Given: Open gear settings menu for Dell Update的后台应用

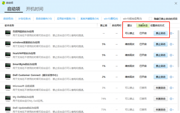Looking at the screenshot, I should [172, 110].
